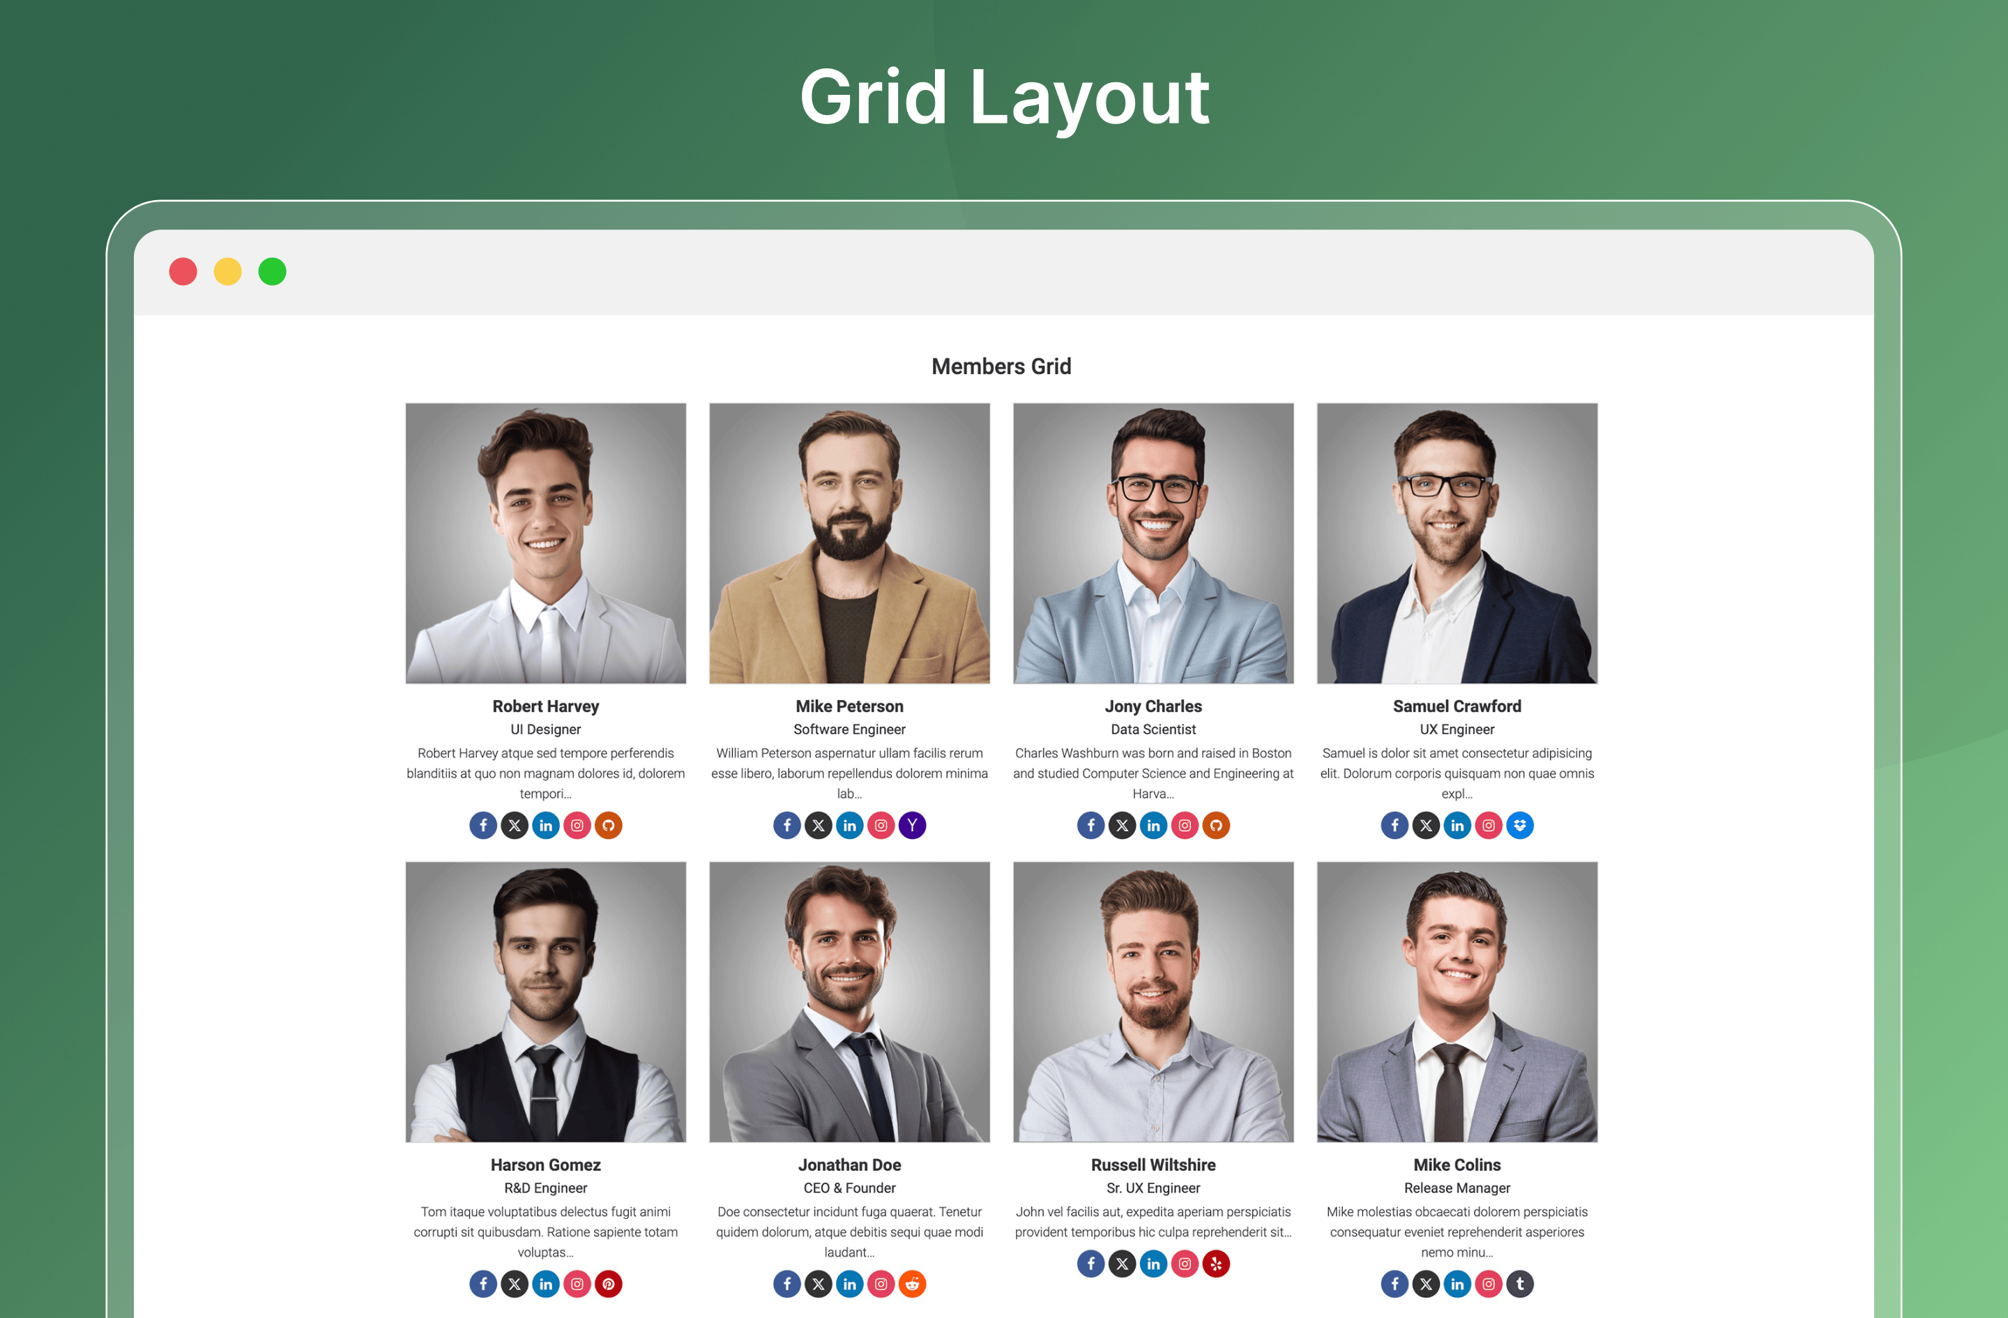Open the Jony Charles name link

click(1153, 706)
